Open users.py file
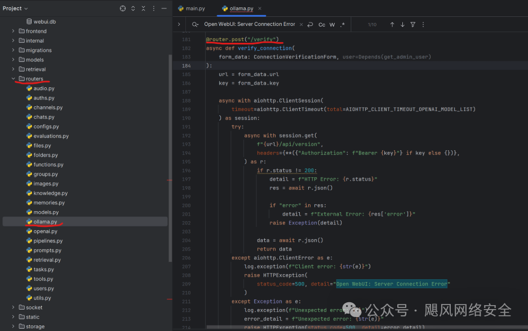This screenshot has width=528, height=331. click(x=40, y=288)
